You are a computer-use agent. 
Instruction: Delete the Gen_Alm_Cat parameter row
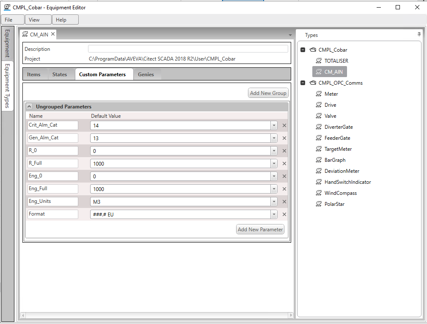click(284, 138)
